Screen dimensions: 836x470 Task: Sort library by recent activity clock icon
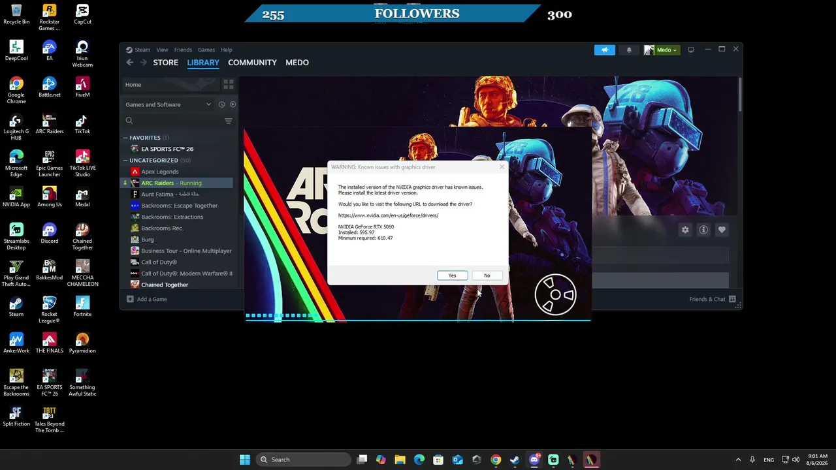pos(222,104)
